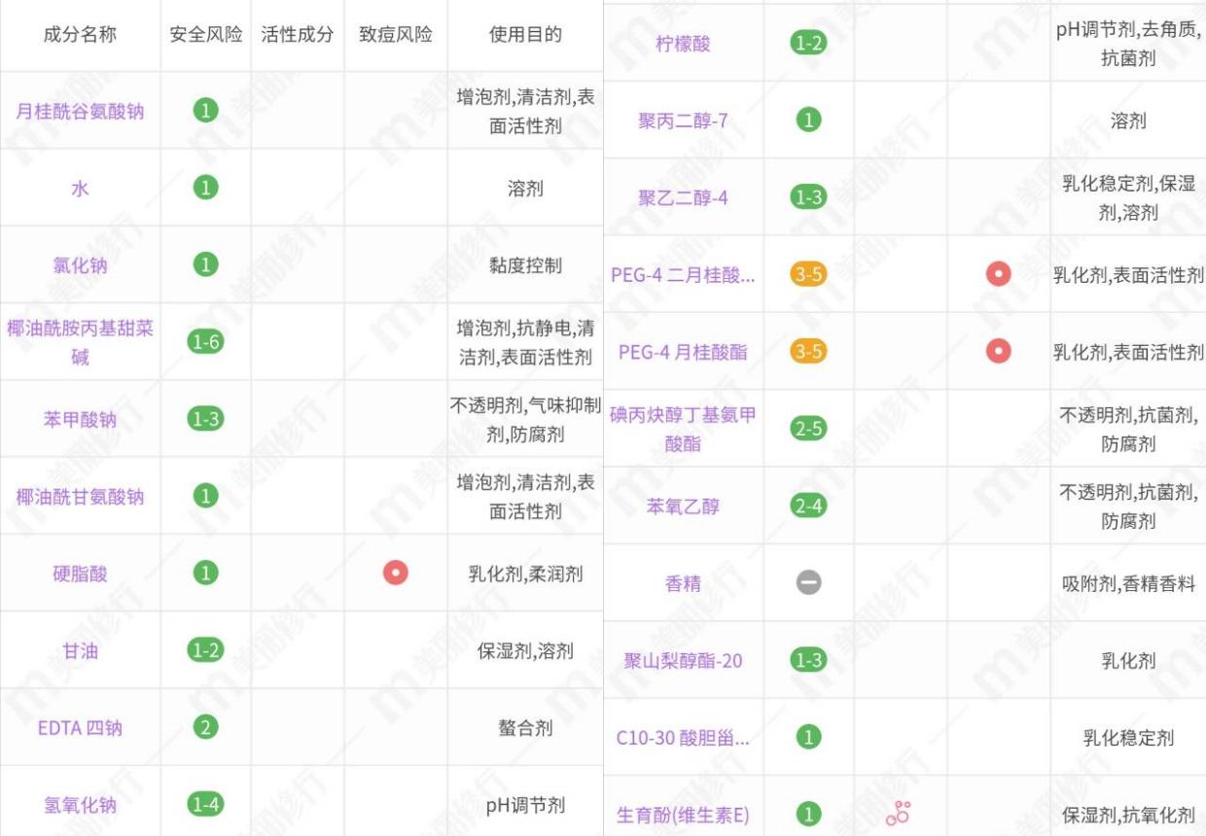Open ingredient link 氯化钠
Image resolution: width=1206 pixels, height=836 pixels.
(80, 264)
